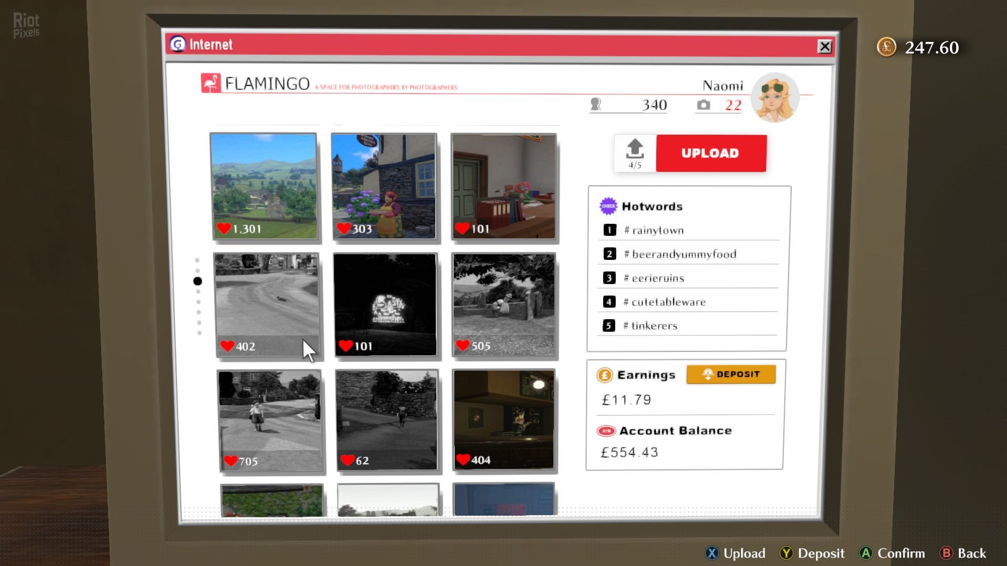Click the gold coin money icon at top right
The width and height of the screenshot is (1007, 566).
pos(886,47)
